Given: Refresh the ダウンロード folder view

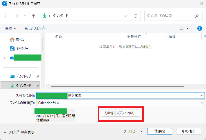Looking at the screenshot, I should click(136, 16).
